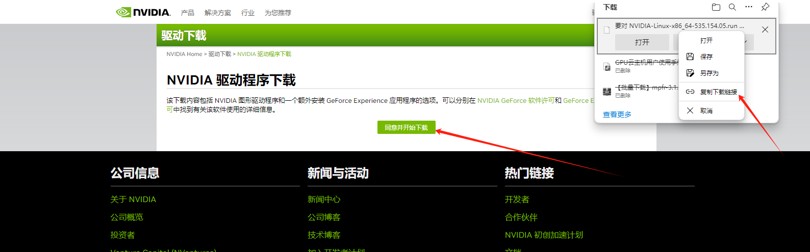Click 同意并开始下载 button
The image size is (810, 252).
coord(407,127)
